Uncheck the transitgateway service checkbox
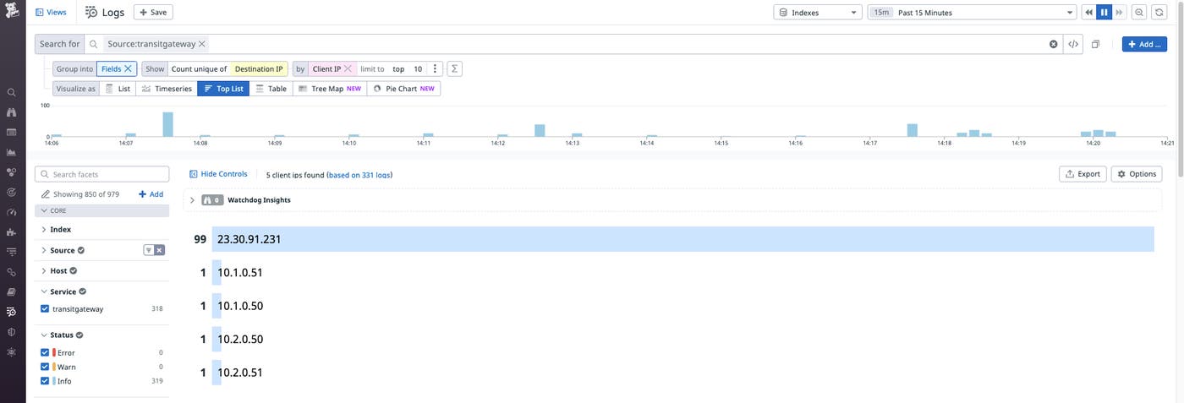Screen dimensions: 1184x403 point(45,309)
